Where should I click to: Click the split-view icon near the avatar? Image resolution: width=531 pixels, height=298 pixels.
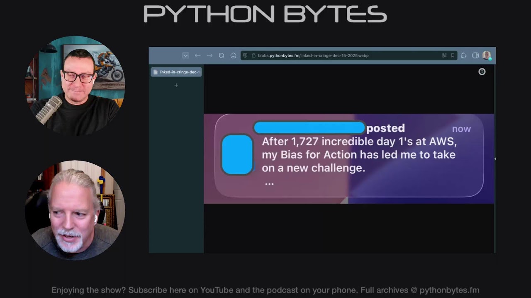475,55
